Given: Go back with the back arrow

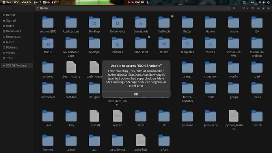Looking at the screenshot, I should (3, 8).
